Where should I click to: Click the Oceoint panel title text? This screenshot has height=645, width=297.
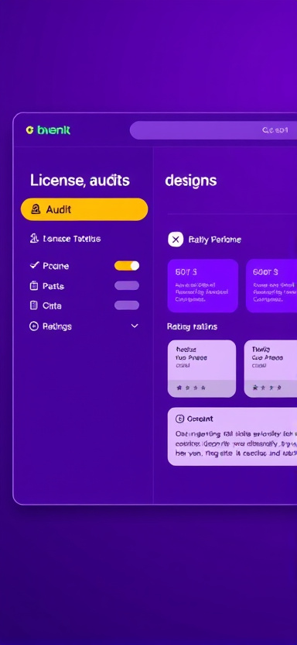pyautogui.click(x=200, y=419)
